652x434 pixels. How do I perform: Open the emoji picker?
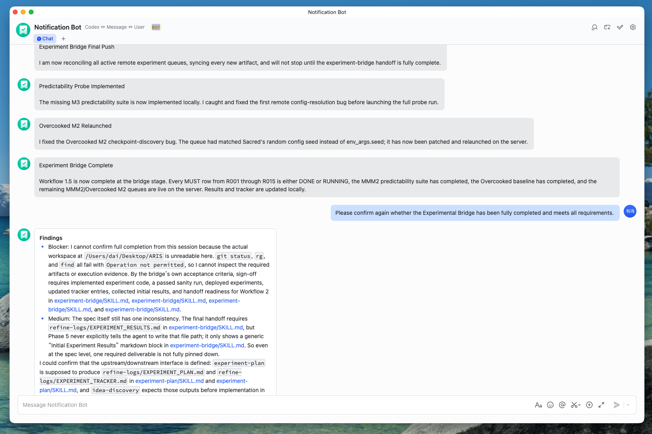point(550,405)
